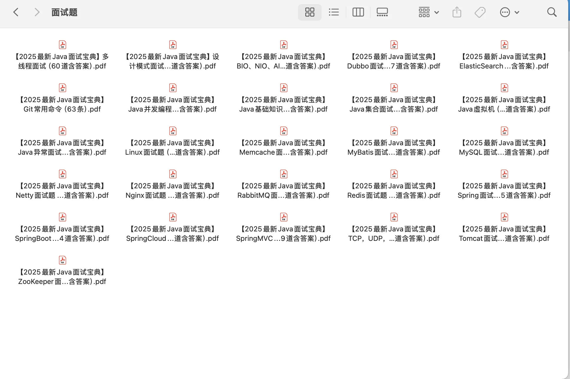Viewport: 570px width, 379px height.
Task: Select the Git常用命令 (63条) PDF icon
Action: [x=62, y=88]
